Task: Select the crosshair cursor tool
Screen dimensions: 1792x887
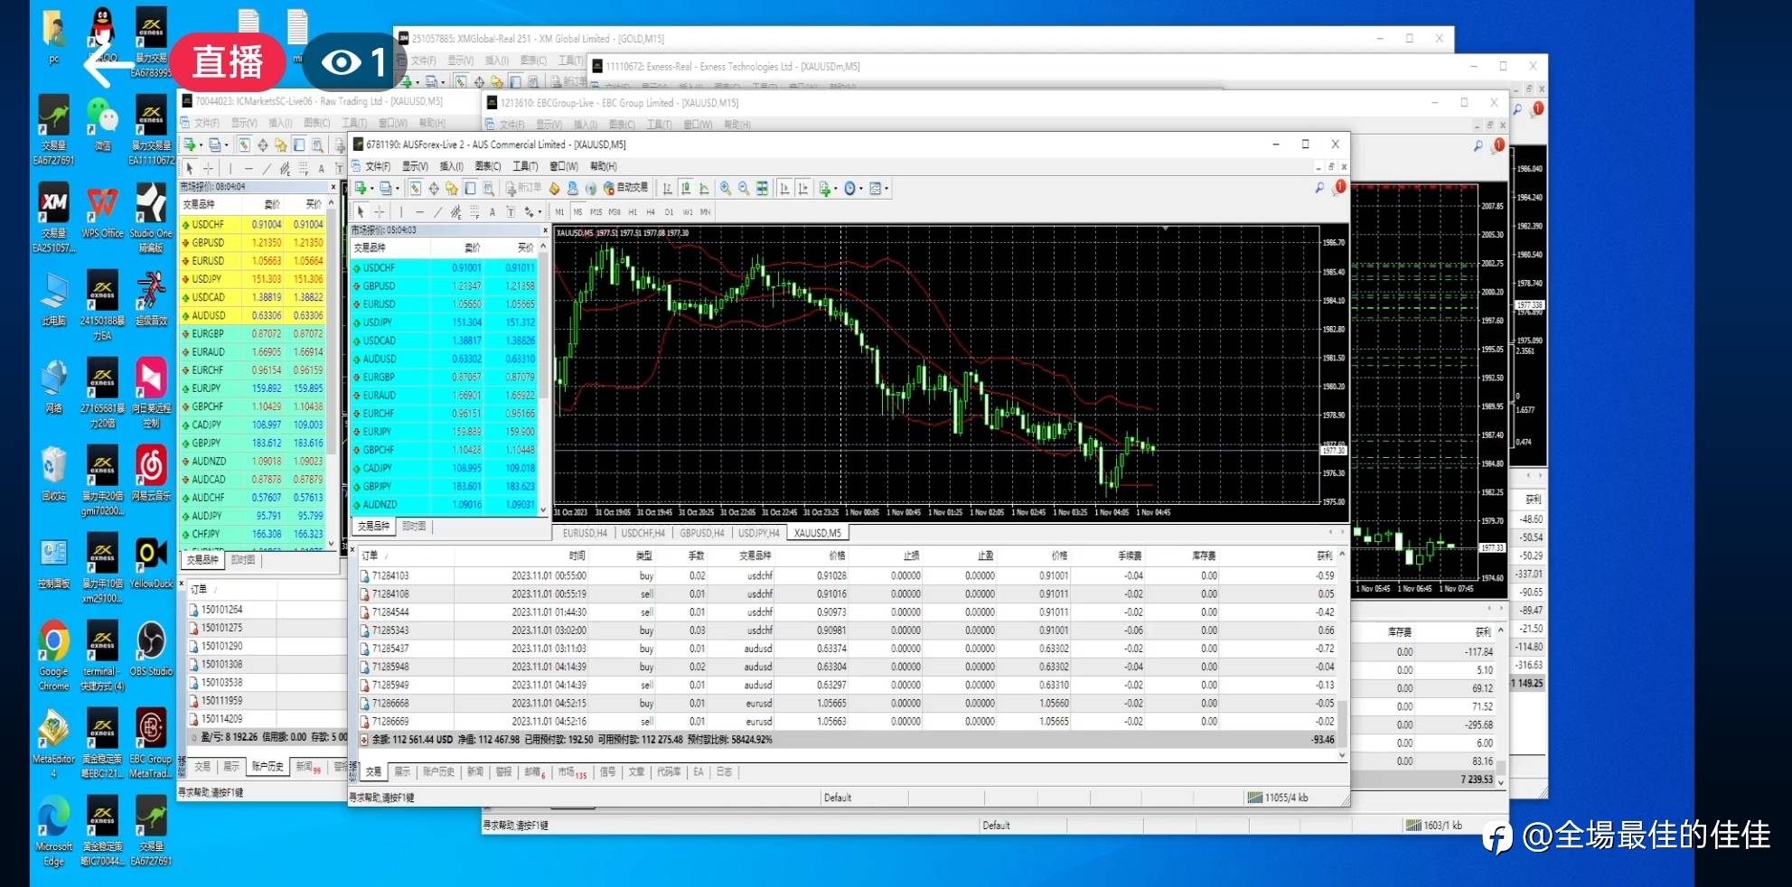Action: tap(380, 212)
